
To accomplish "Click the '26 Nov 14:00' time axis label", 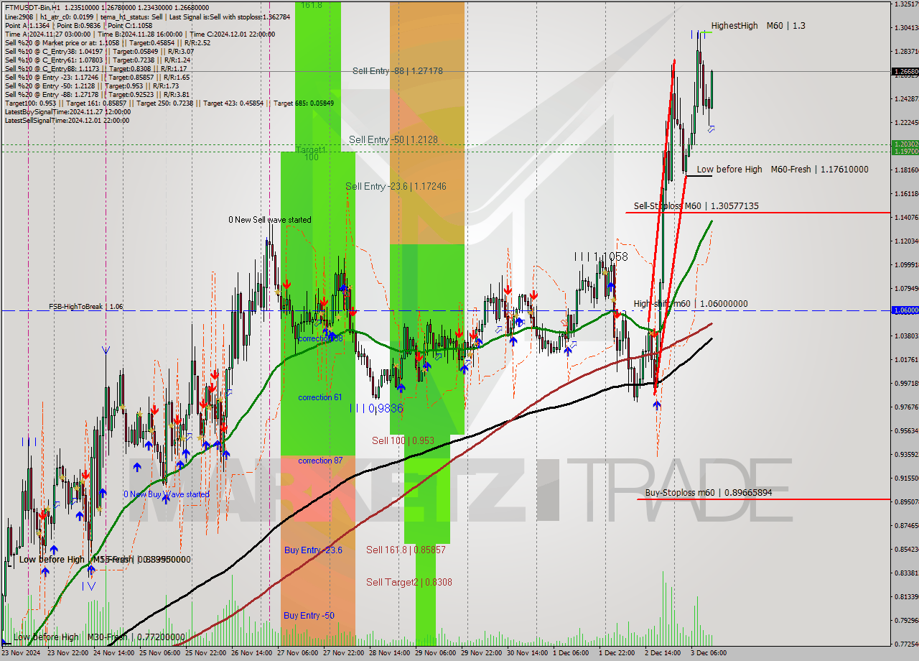I will tap(253, 653).
